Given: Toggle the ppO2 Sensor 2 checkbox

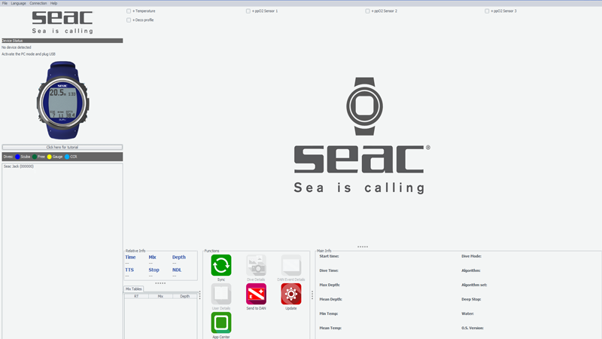Looking at the screenshot, I should (x=367, y=11).
